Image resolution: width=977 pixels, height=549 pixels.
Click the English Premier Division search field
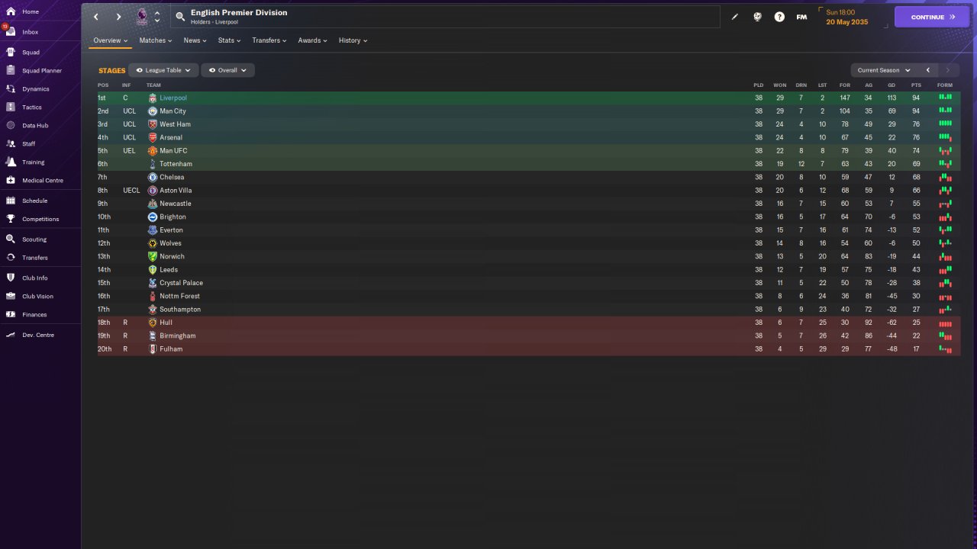(447, 17)
